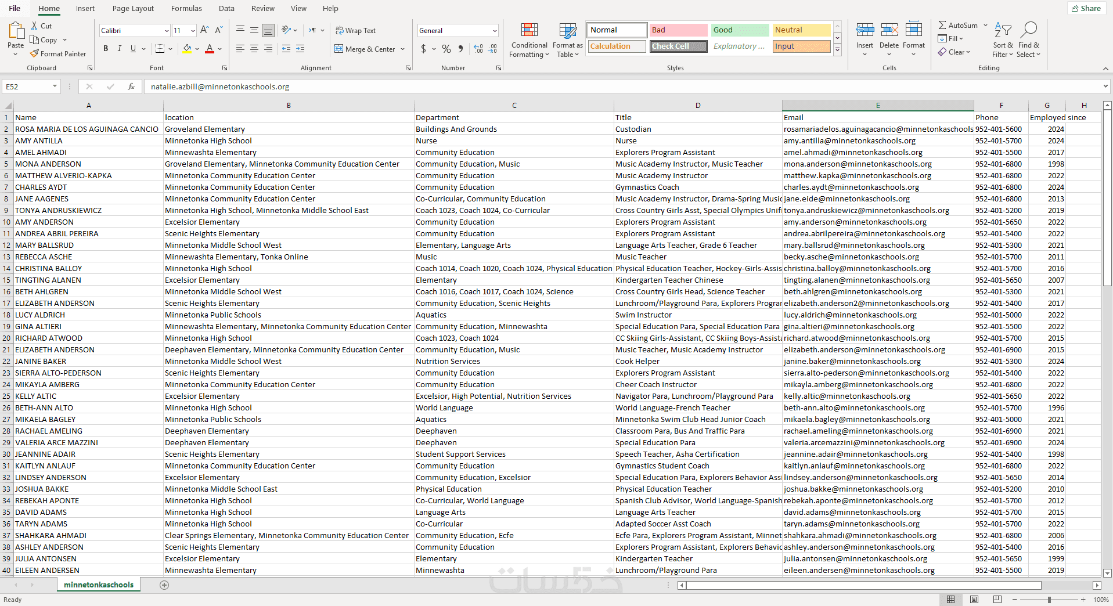Image resolution: width=1113 pixels, height=606 pixels.
Task: Click the red Font Color A
Action: click(210, 49)
